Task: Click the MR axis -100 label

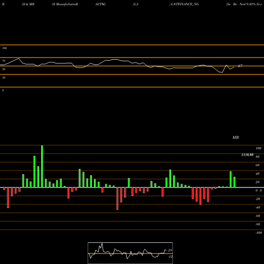Action: tap(259, 233)
